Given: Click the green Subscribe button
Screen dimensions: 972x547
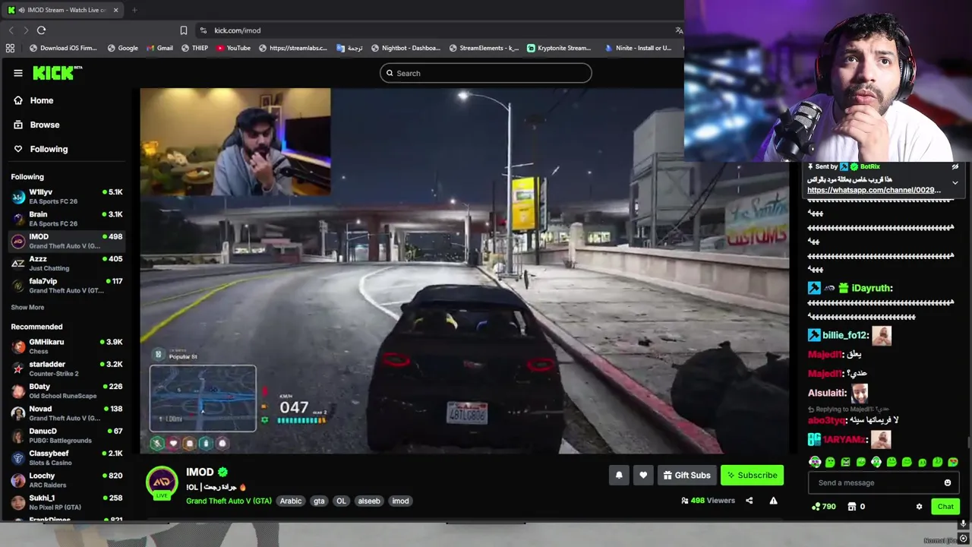Looking at the screenshot, I should point(752,476).
